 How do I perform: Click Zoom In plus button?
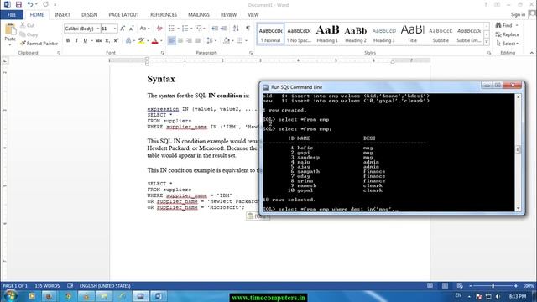[516, 285]
